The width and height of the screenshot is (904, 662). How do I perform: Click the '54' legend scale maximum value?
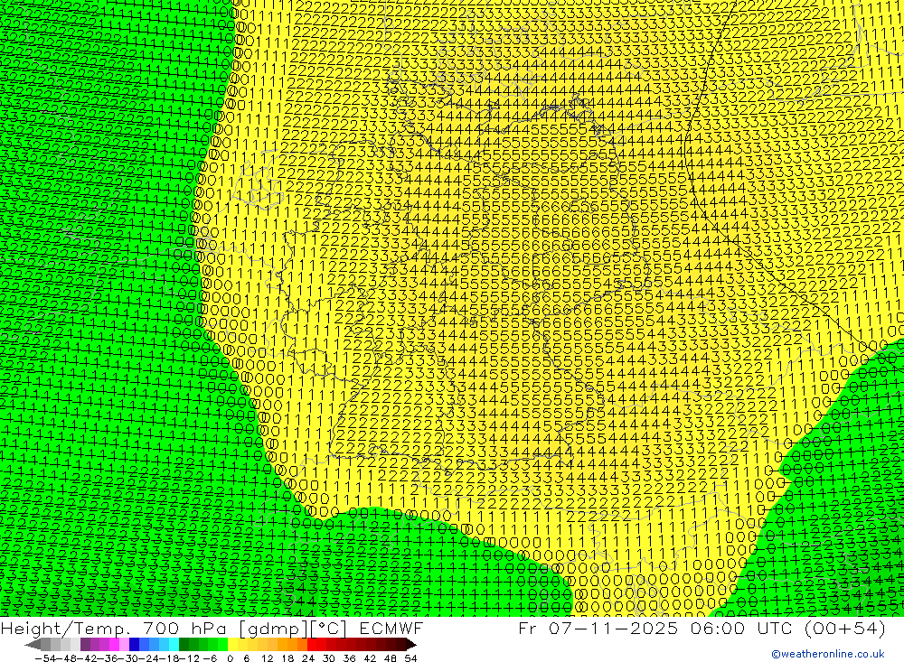coord(410,658)
